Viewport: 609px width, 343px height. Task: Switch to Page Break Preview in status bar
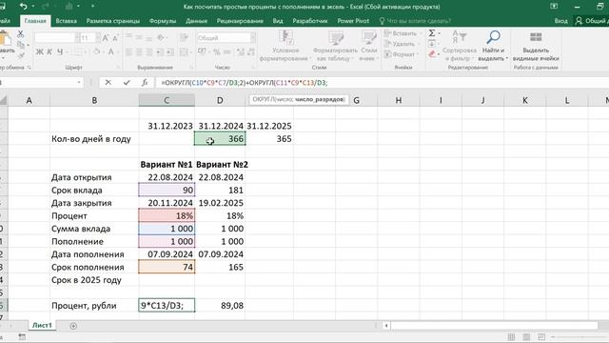[541, 336]
